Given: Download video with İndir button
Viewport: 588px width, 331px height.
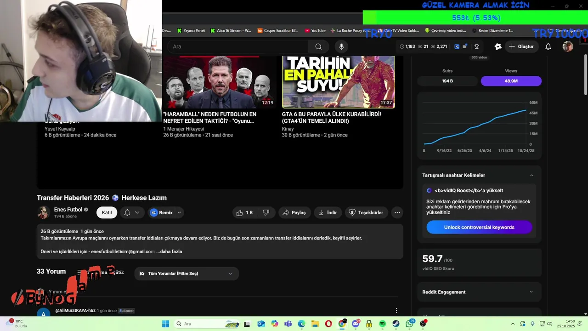Looking at the screenshot, I should click(x=328, y=212).
